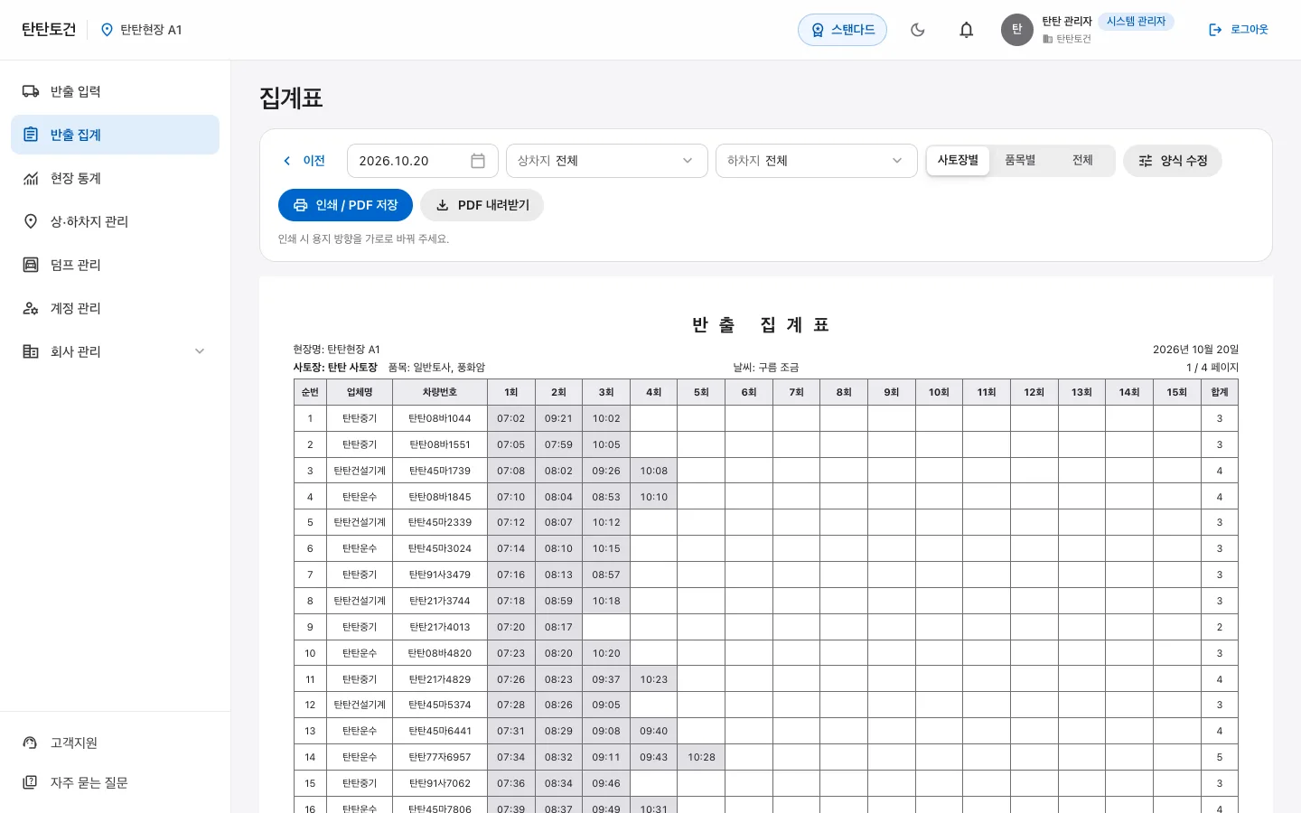Image resolution: width=1301 pixels, height=813 pixels.
Task: Select 사토장별 view tab
Action: [x=958, y=161]
